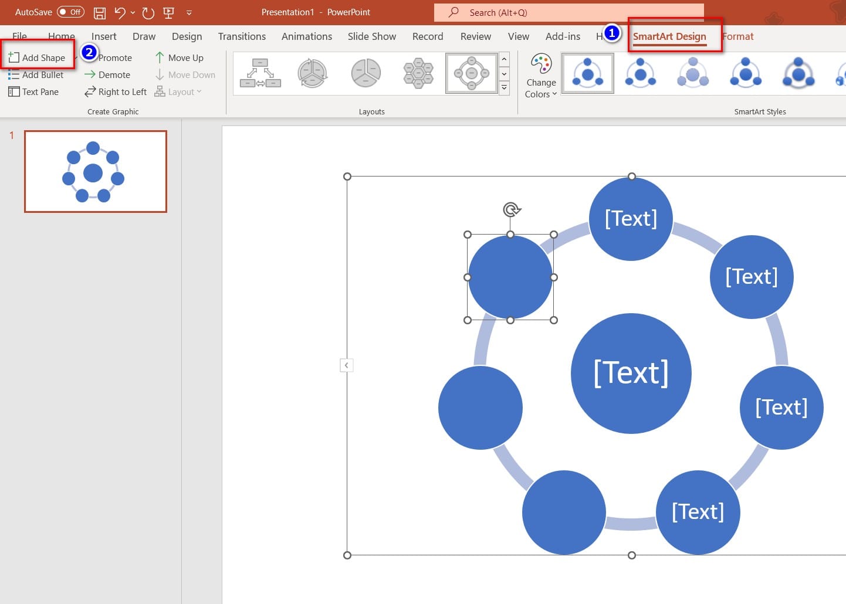The height and width of the screenshot is (604, 846).
Task: Select the pie-segment cycle layout
Action: (x=366, y=73)
